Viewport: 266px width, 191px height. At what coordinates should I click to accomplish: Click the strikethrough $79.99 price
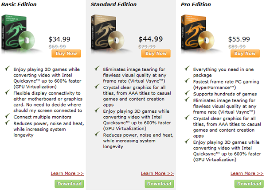coord(147,46)
